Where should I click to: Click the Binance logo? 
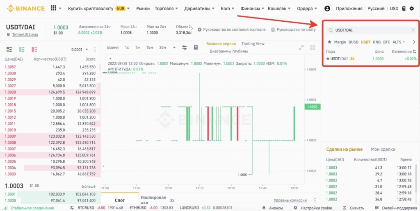[26, 9]
